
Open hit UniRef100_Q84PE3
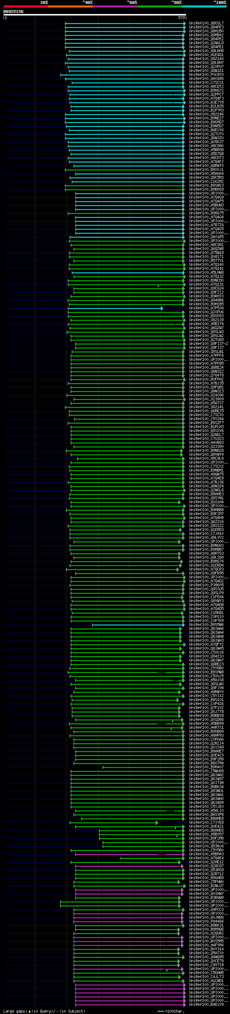pos(206,27)
